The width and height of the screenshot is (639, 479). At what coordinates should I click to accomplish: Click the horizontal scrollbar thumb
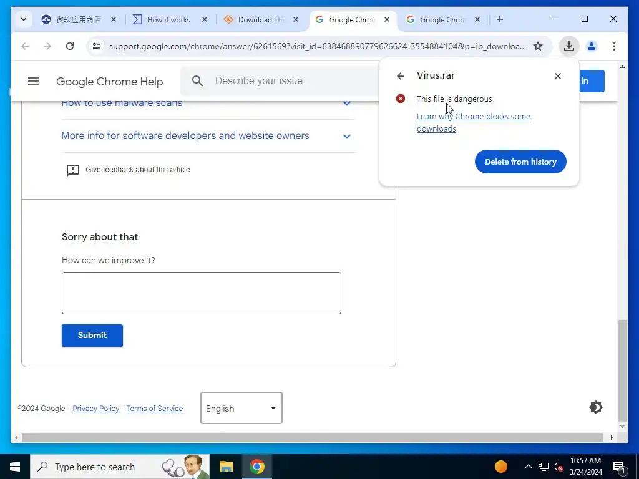click(x=312, y=438)
